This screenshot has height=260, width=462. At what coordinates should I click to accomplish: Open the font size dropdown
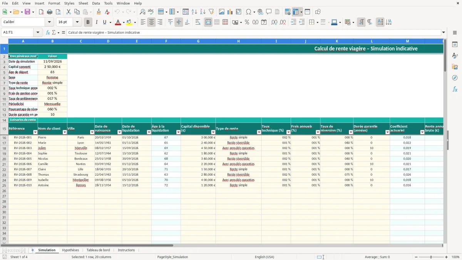(x=77, y=22)
